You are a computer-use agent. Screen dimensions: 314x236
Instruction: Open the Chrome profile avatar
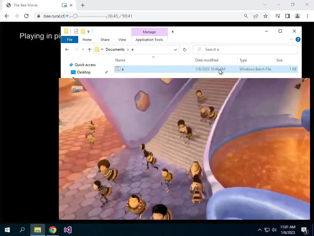[297, 16]
